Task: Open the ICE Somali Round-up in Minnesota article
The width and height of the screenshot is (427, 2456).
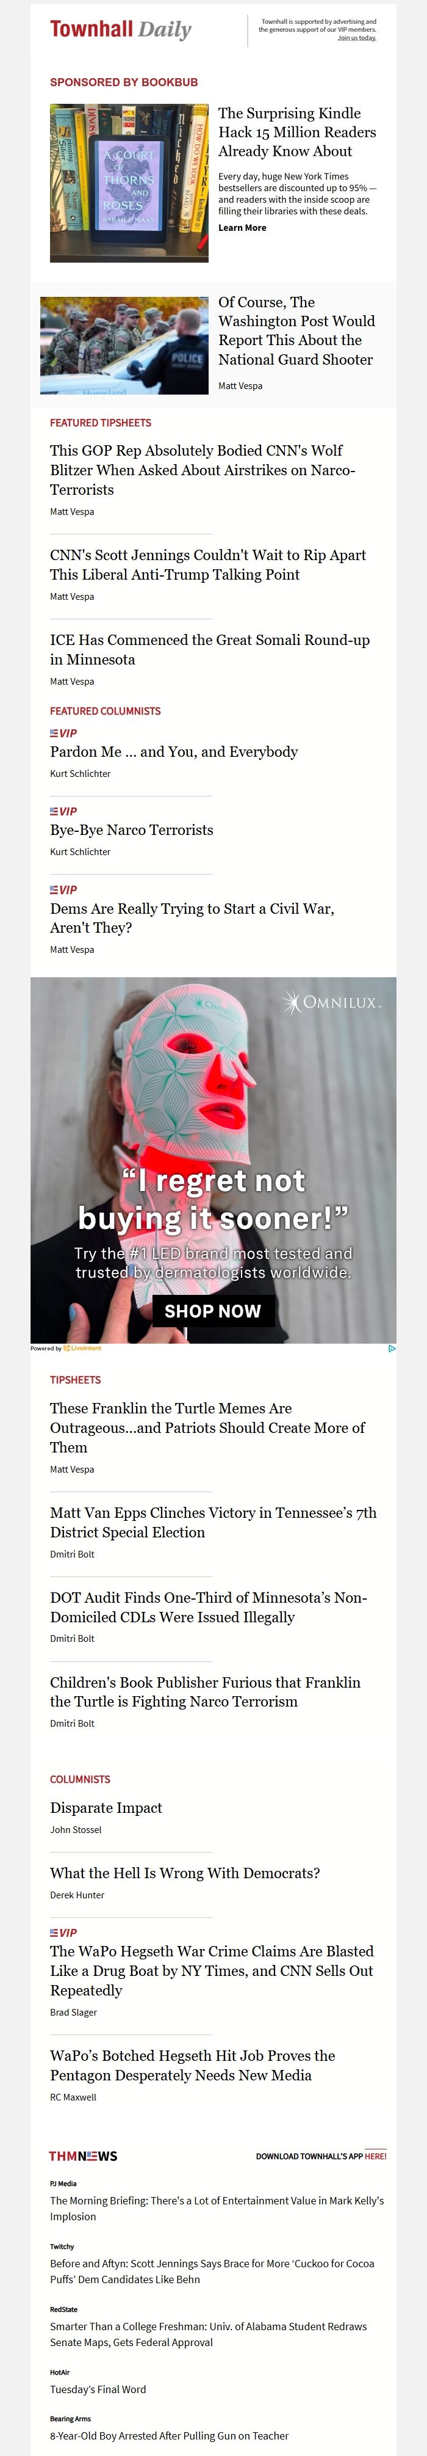Action: coord(210,649)
